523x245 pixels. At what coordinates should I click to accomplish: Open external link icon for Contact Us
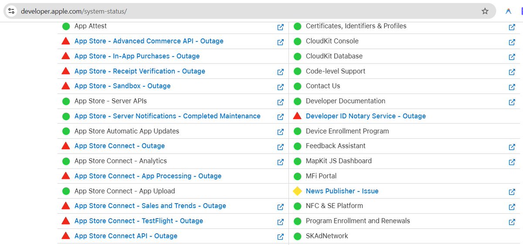(512, 87)
